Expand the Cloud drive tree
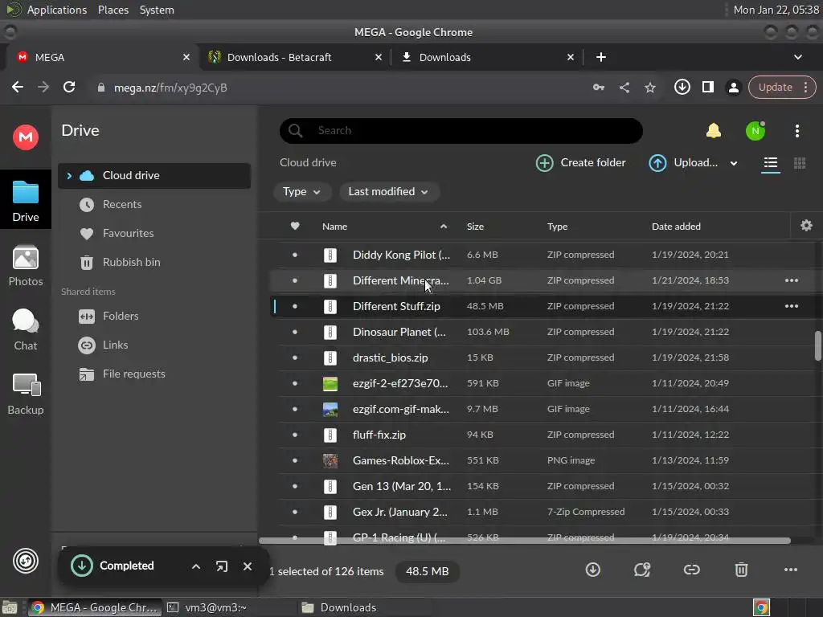823x617 pixels. click(69, 176)
